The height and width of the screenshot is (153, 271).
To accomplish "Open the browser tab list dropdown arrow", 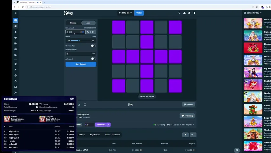I will pyautogui.click(x=14, y=2).
